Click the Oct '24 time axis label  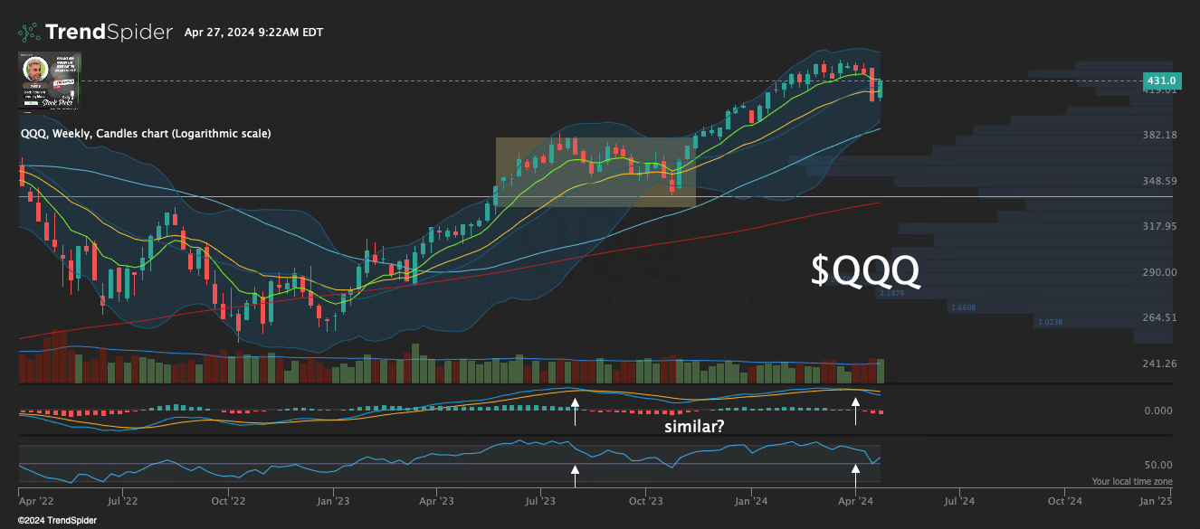[1065, 499]
